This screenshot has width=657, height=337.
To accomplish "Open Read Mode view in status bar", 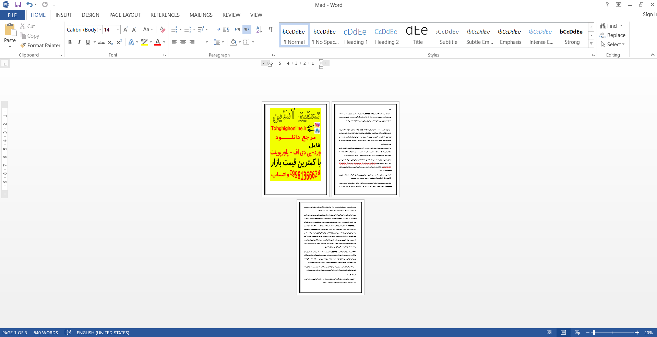I will coord(549,333).
